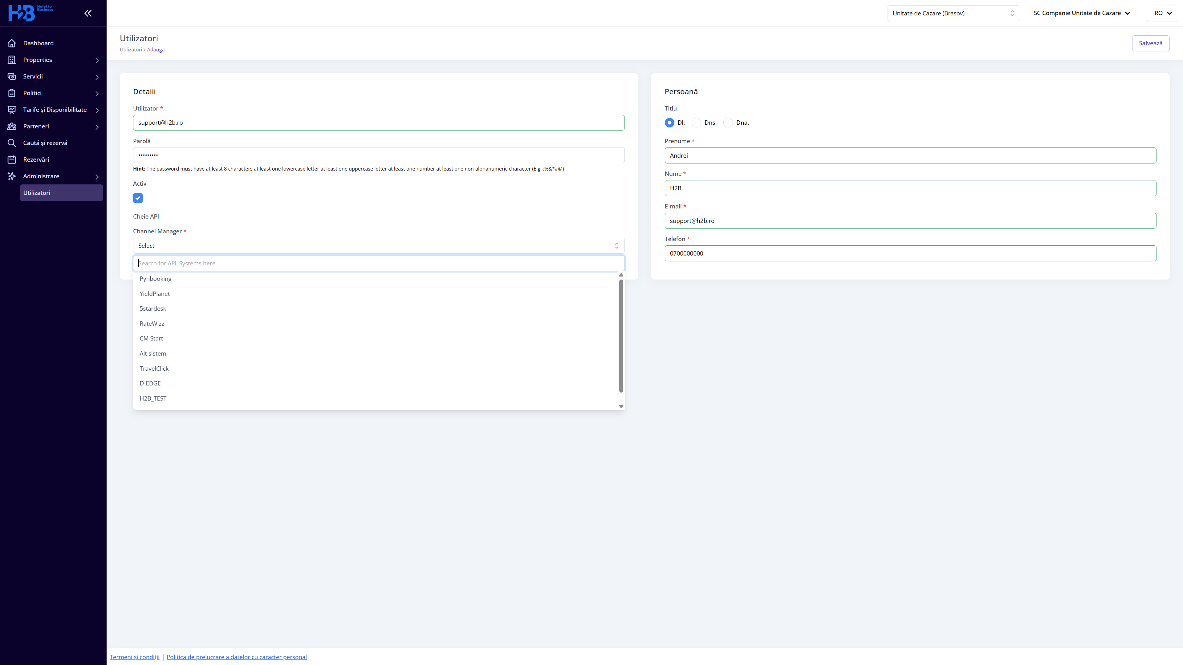Open the Unitate de Cazare (Brașov) selector
Screen dimensions: 1183x665
click(x=953, y=13)
